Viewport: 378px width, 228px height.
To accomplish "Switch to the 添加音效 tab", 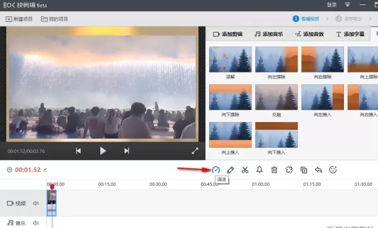I will tap(309, 34).
